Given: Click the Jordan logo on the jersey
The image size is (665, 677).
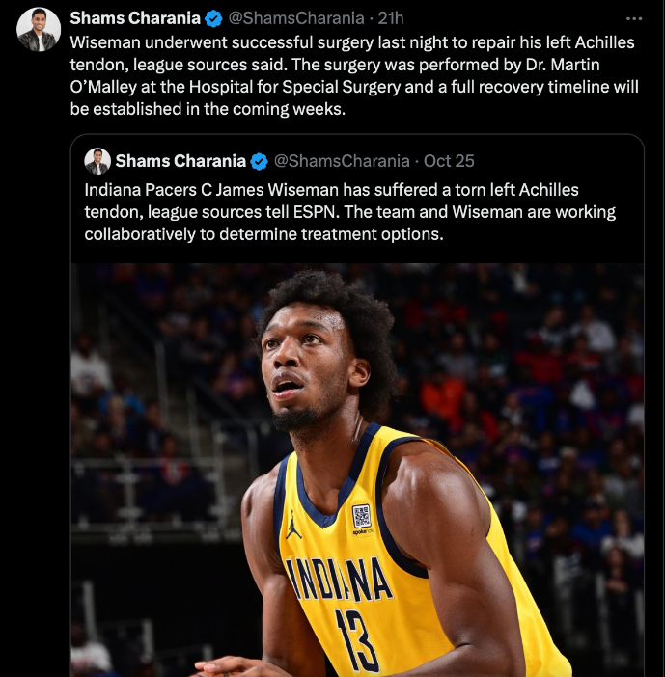Looking at the screenshot, I should click(293, 525).
